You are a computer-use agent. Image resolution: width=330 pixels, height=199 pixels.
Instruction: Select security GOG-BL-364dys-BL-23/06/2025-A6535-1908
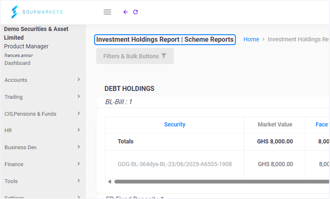175,164
